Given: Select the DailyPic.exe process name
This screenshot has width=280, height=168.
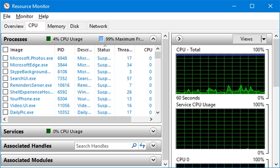Looking at the screenshot, I should coord(22,112).
